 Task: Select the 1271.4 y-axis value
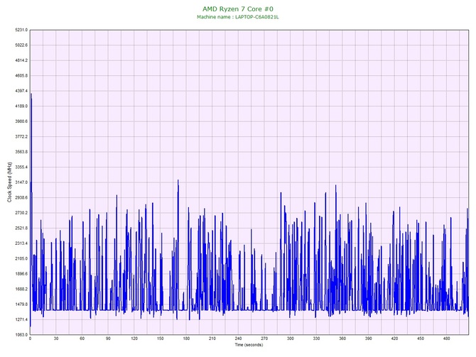click(x=21, y=319)
